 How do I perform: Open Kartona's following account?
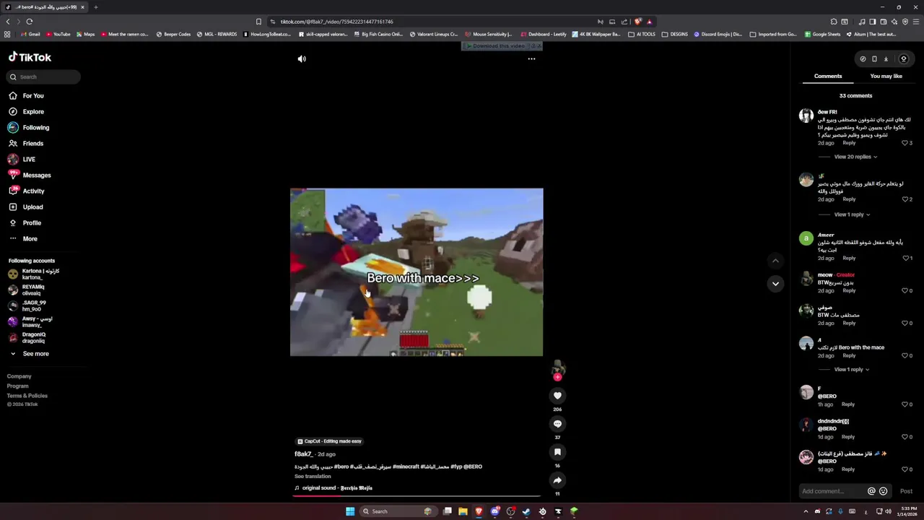coord(35,274)
